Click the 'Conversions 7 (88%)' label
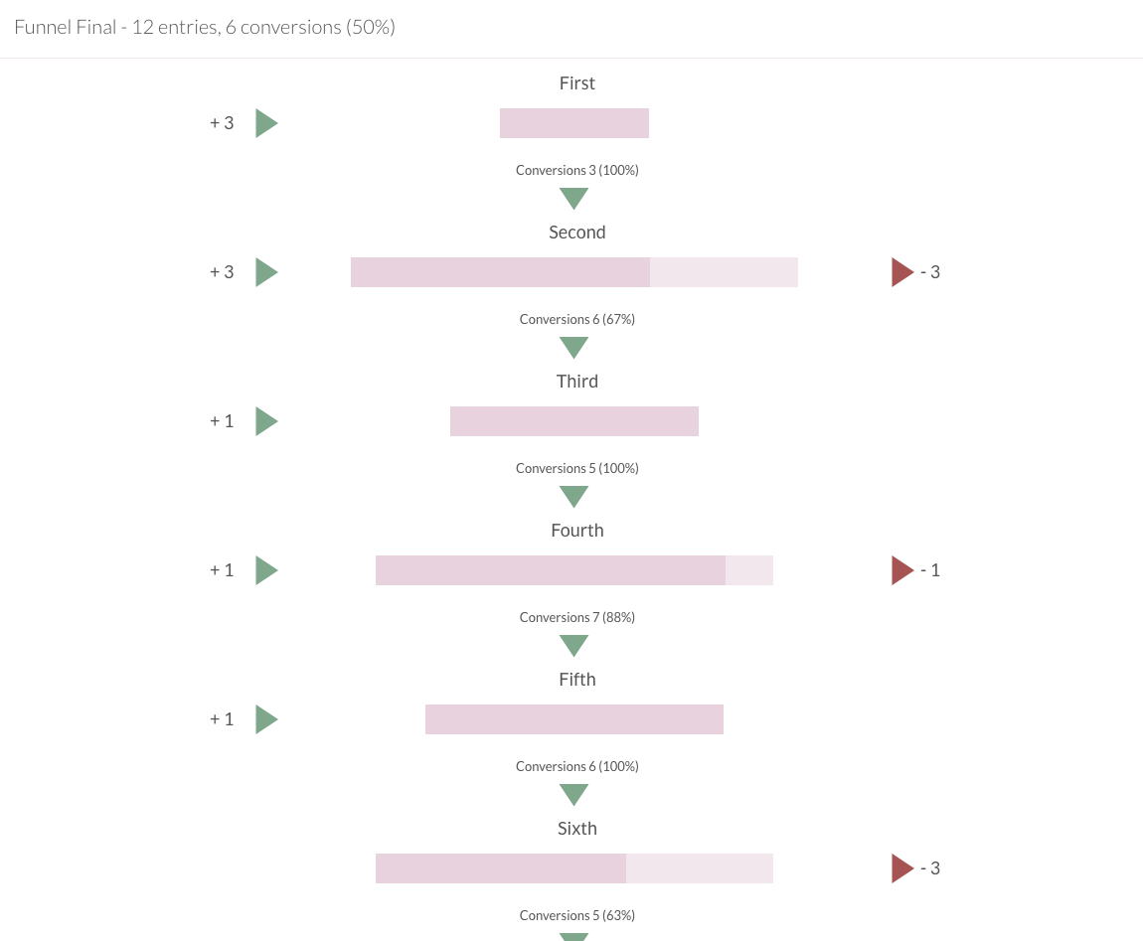The image size is (1143, 941). (x=576, y=617)
